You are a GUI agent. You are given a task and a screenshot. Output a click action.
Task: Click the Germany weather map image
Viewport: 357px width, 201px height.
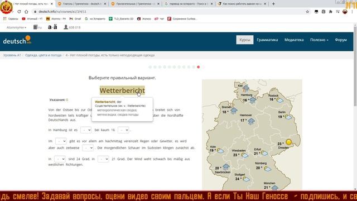pos(252,135)
